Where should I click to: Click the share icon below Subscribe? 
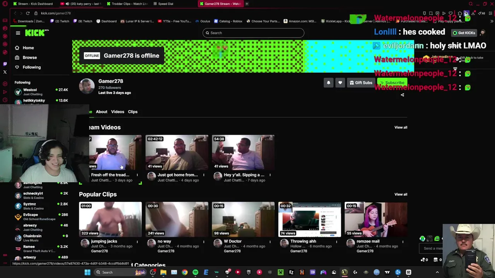click(402, 95)
